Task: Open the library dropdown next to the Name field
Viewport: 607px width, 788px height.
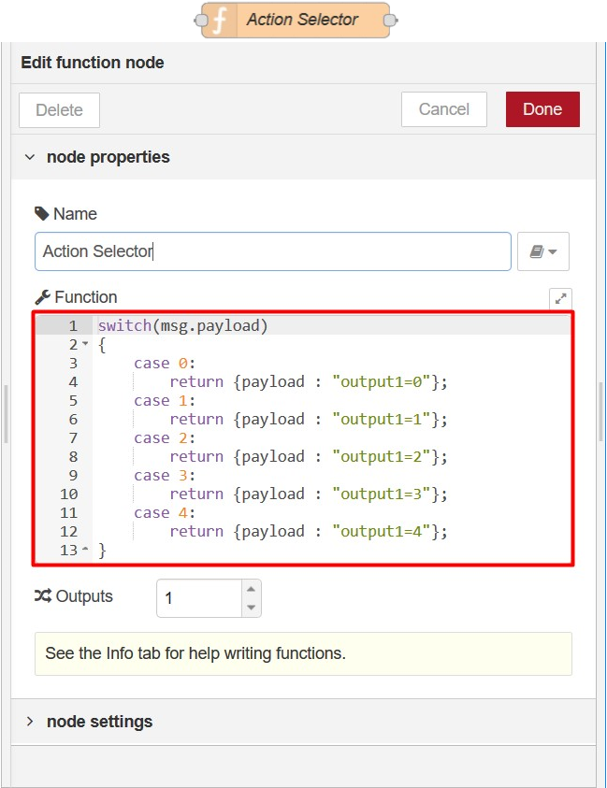Action: click(553, 252)
